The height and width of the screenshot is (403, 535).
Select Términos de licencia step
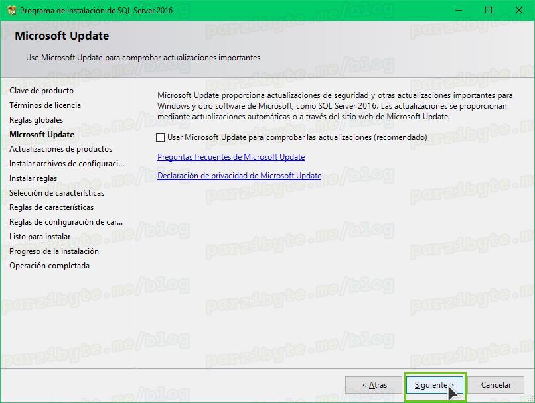(45, 105)
